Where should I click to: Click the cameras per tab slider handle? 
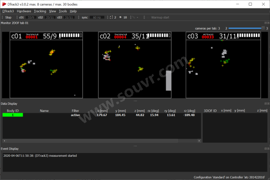pos(263,28)
